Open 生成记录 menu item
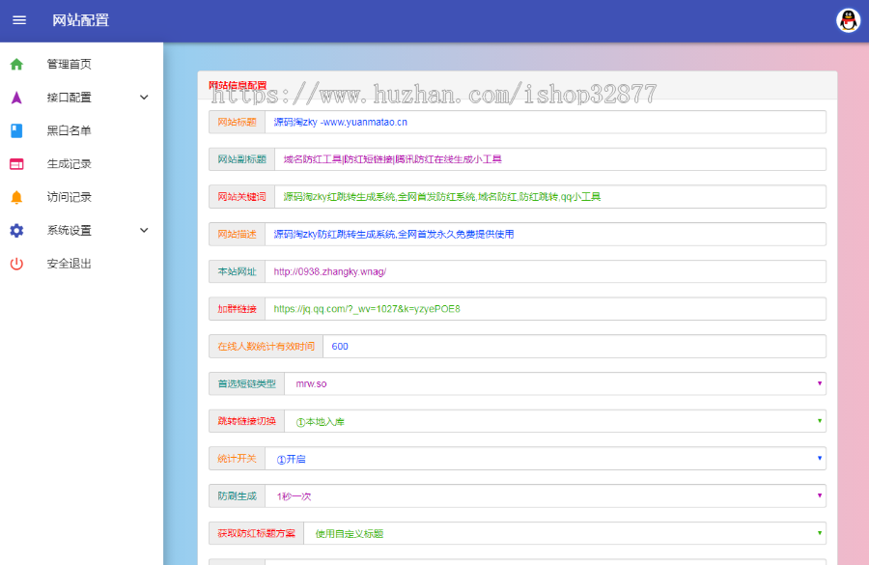The height and width of the screenshot is (565, 869). 81,164
